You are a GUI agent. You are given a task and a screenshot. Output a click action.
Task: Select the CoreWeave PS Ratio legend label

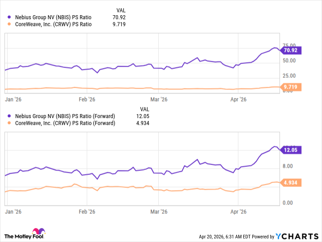[x=53, y=24]
